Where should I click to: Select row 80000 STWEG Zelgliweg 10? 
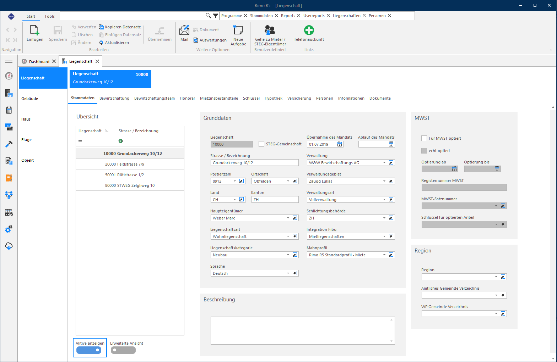(x=130, y=185)
